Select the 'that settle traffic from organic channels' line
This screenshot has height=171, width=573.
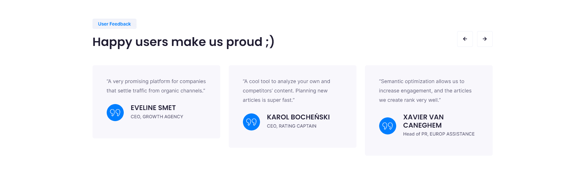tap(156, 91)
